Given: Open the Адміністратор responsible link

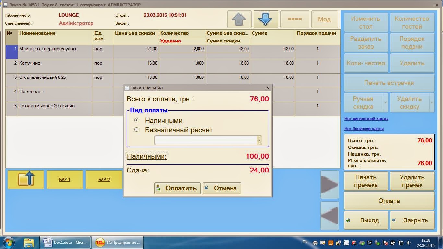Looking at the screenshot, I should click(76, 23).
